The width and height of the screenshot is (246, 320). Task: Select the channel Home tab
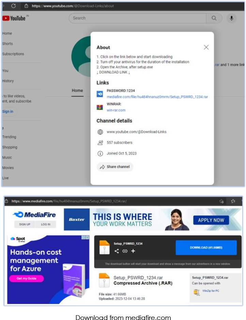click(x=77, y=90)
